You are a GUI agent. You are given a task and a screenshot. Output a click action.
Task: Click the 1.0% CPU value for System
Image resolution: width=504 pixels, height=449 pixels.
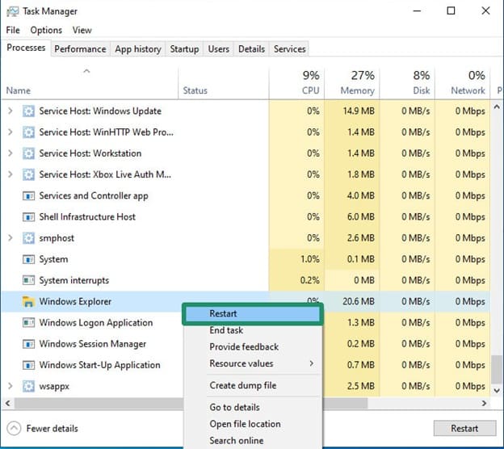pyautogui.click(x=310, y=259)
